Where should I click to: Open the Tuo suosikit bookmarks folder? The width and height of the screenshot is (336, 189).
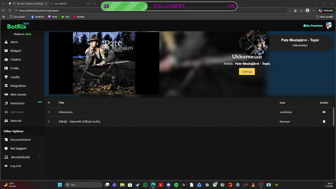point(17,17)
